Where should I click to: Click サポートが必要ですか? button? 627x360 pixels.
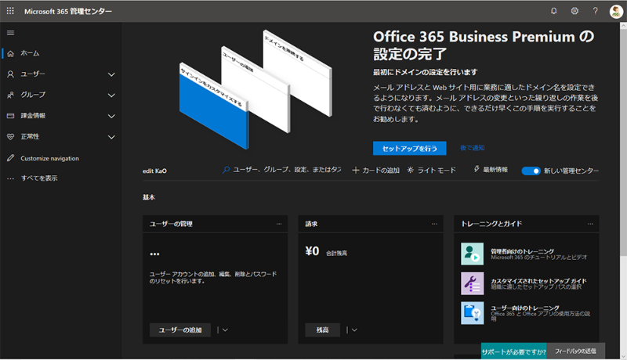[x=513, y=351]
